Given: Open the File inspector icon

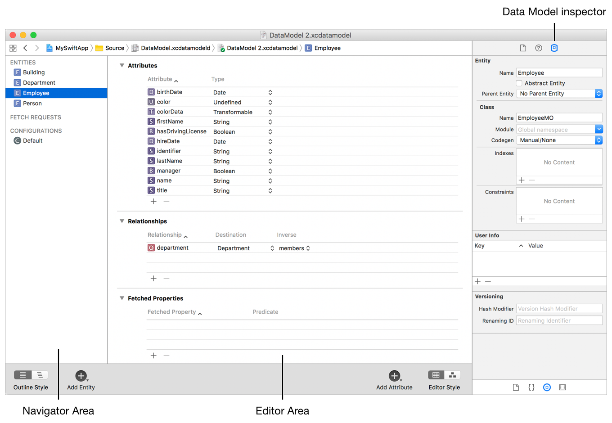Looking at the screenshot, I should coord(523,48).
